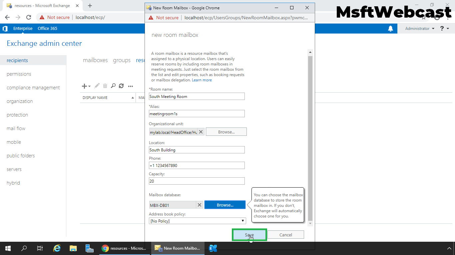This screenshot has height=255, width=455.
Task: Open the plus icon's dropdown arrow
Action: (x=89, y=86)
